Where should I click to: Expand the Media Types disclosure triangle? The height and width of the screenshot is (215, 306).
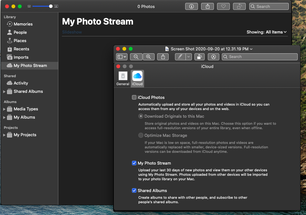coord(4,109)
